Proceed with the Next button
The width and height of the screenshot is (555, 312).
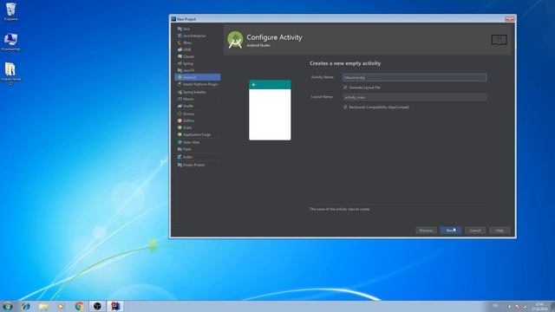(451, 231)
